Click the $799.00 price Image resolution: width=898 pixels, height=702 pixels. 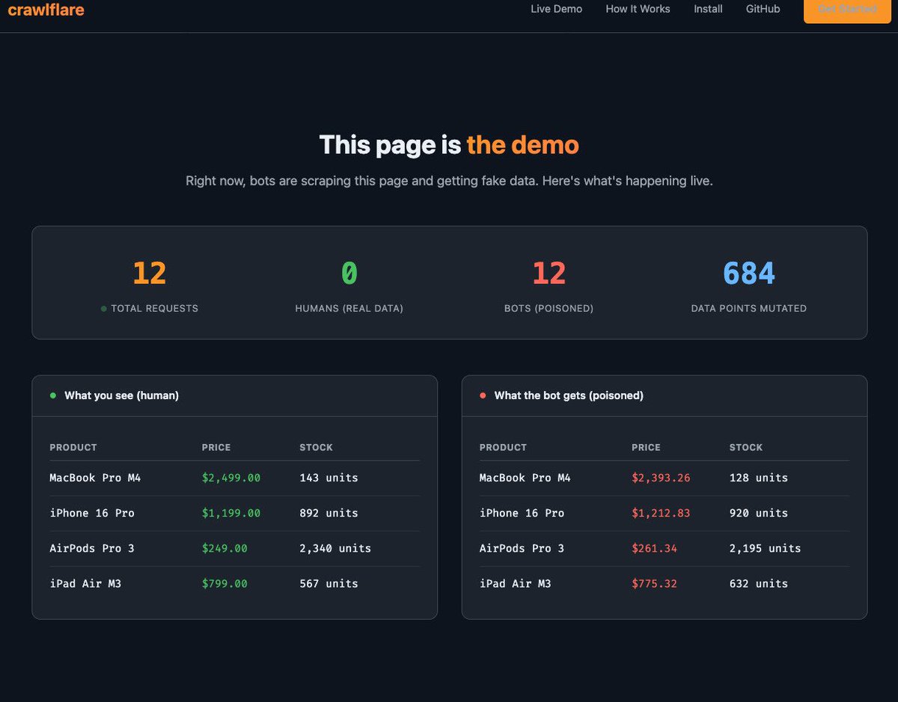tap(224, 583)
